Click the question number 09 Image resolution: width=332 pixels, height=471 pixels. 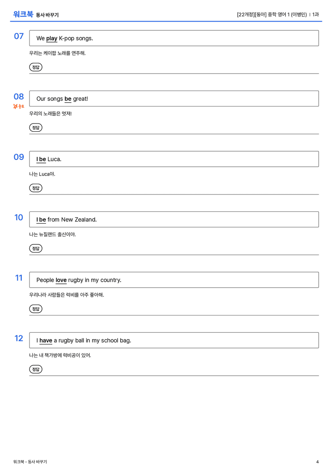(x=19, y=157)
